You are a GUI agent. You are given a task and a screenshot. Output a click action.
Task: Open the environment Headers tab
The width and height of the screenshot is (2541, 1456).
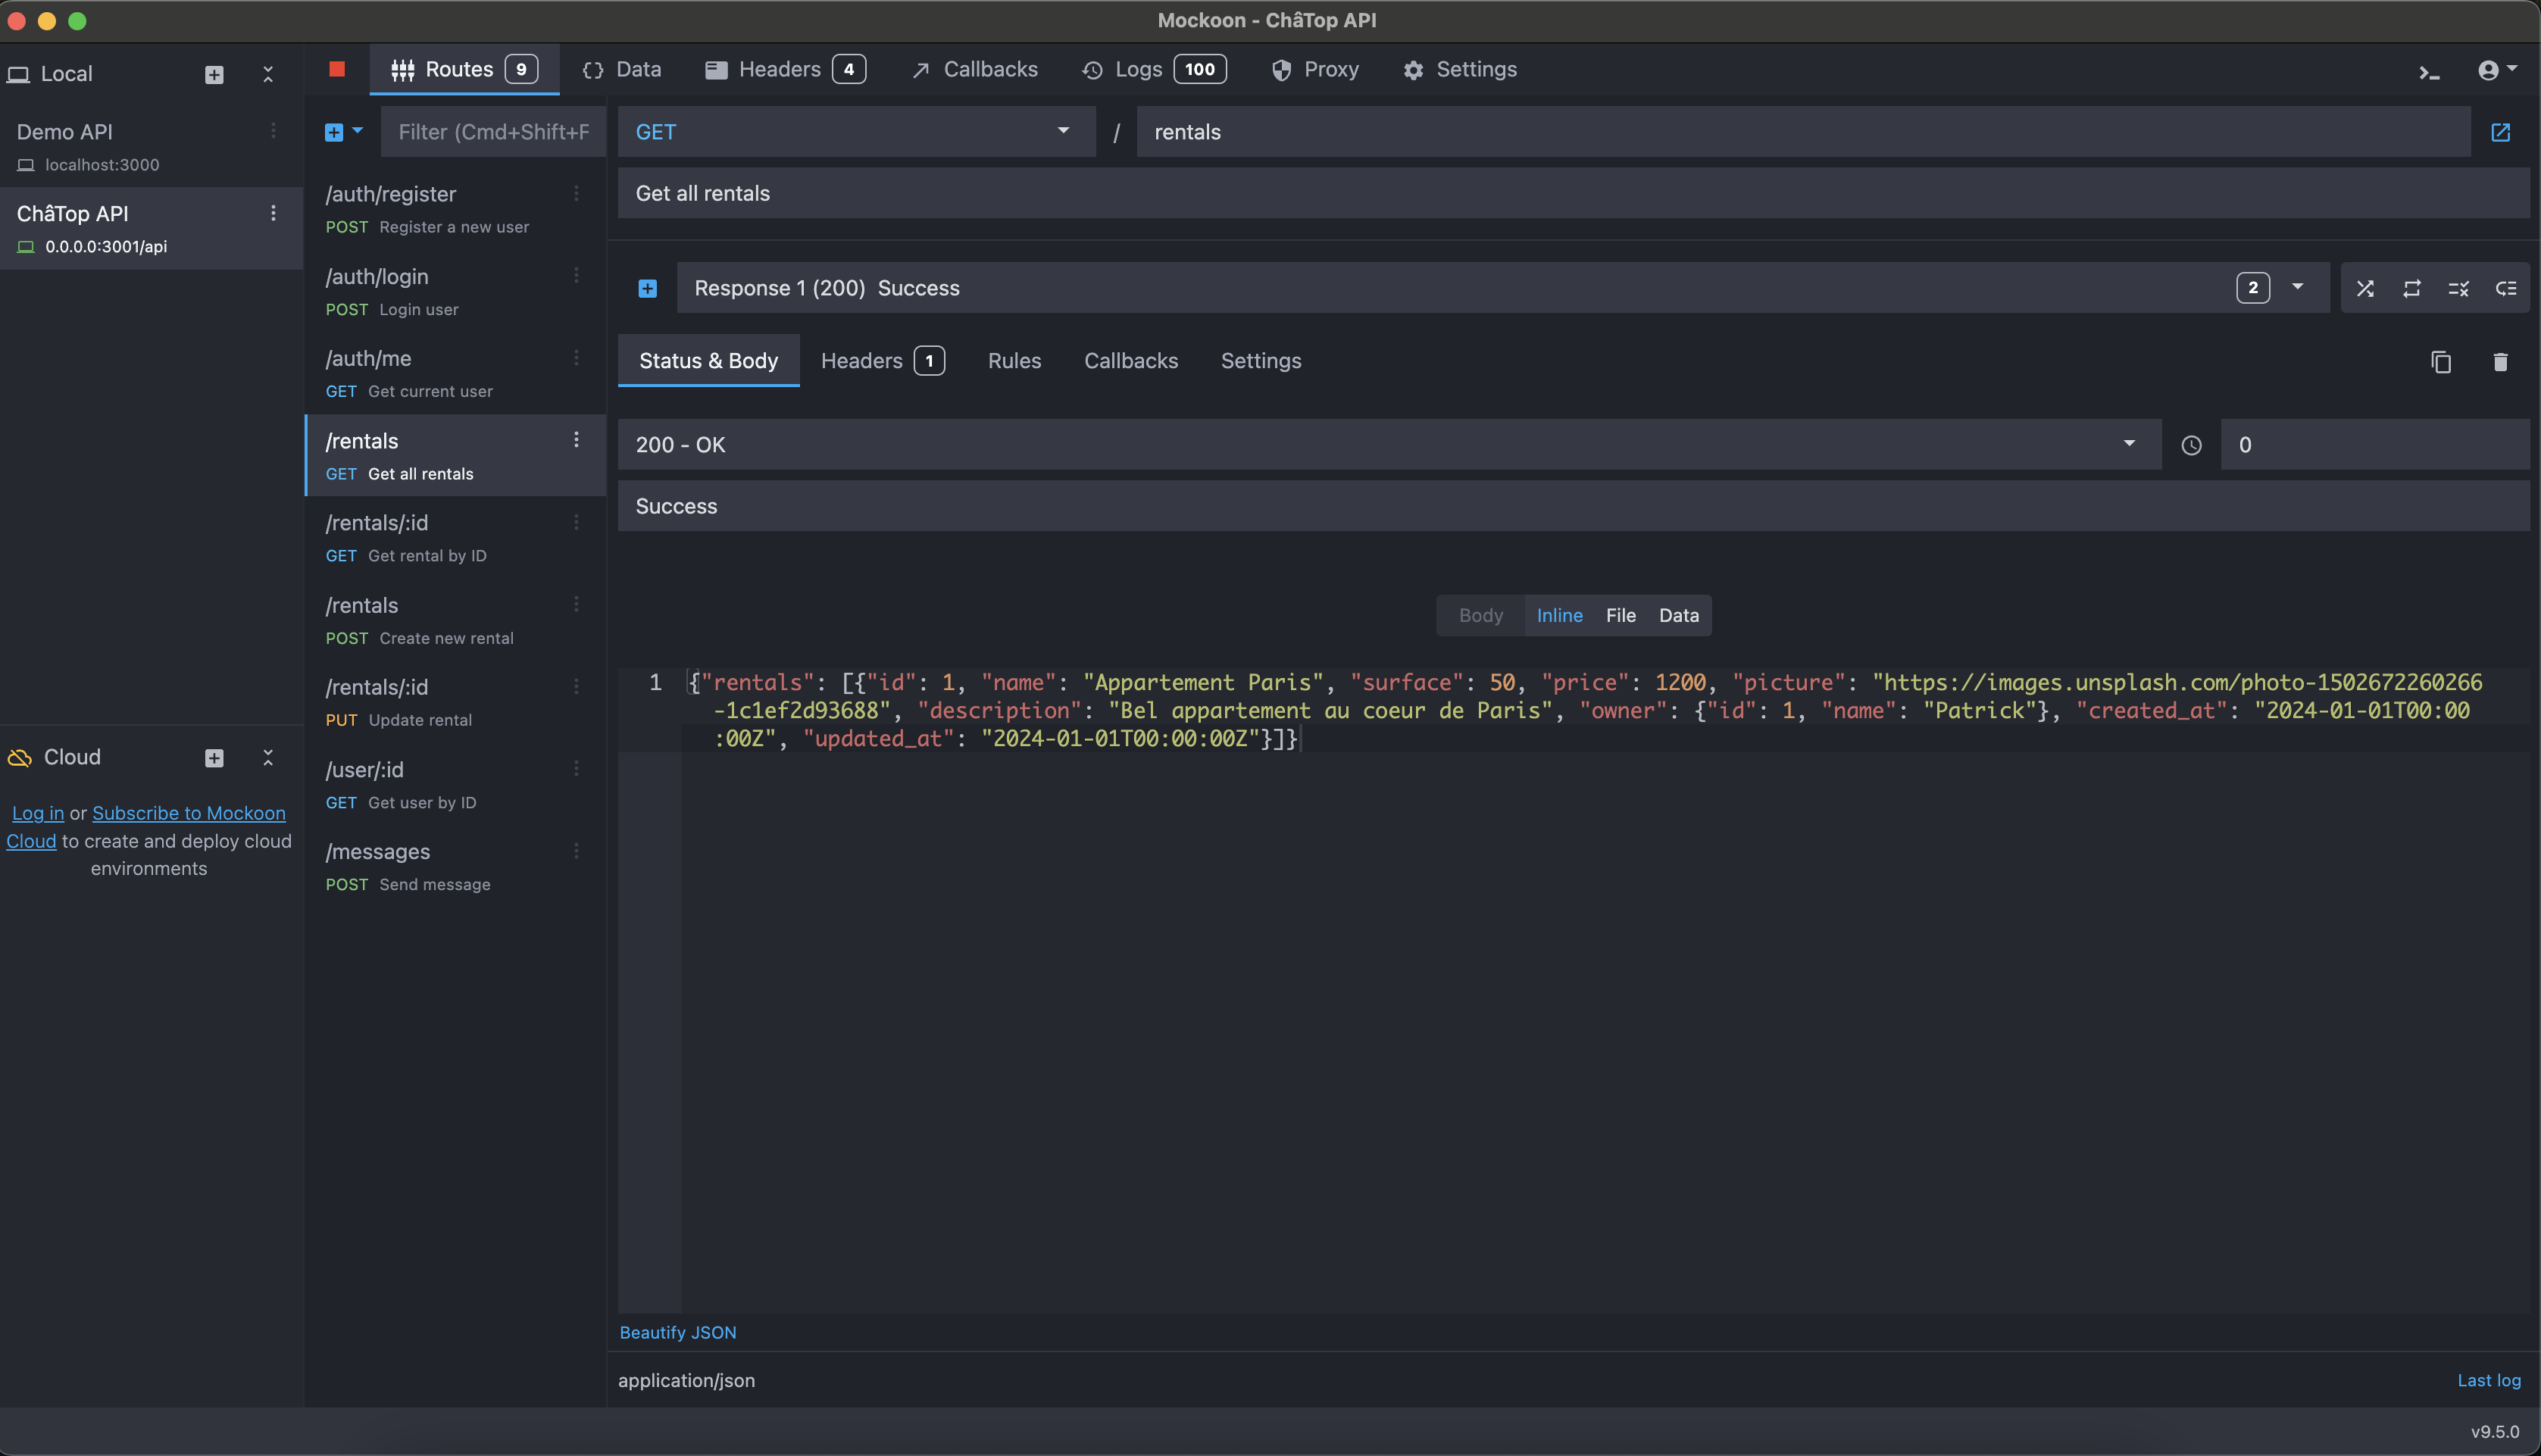(x=785, y=69)
